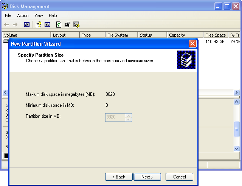Viewport: 242px width, 186px height.
Task: Sort by the Capacity column header
Action: [x=185, y=35]
